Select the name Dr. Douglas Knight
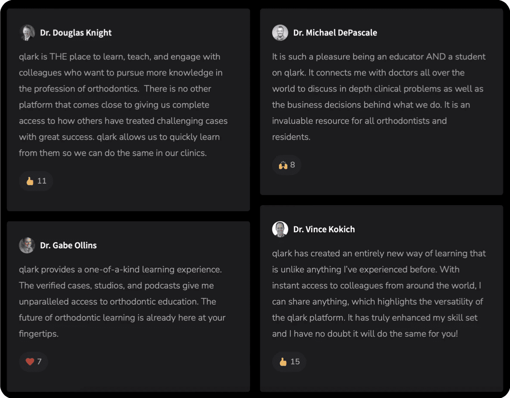The image size is (510, 398). tap(76, 33)
